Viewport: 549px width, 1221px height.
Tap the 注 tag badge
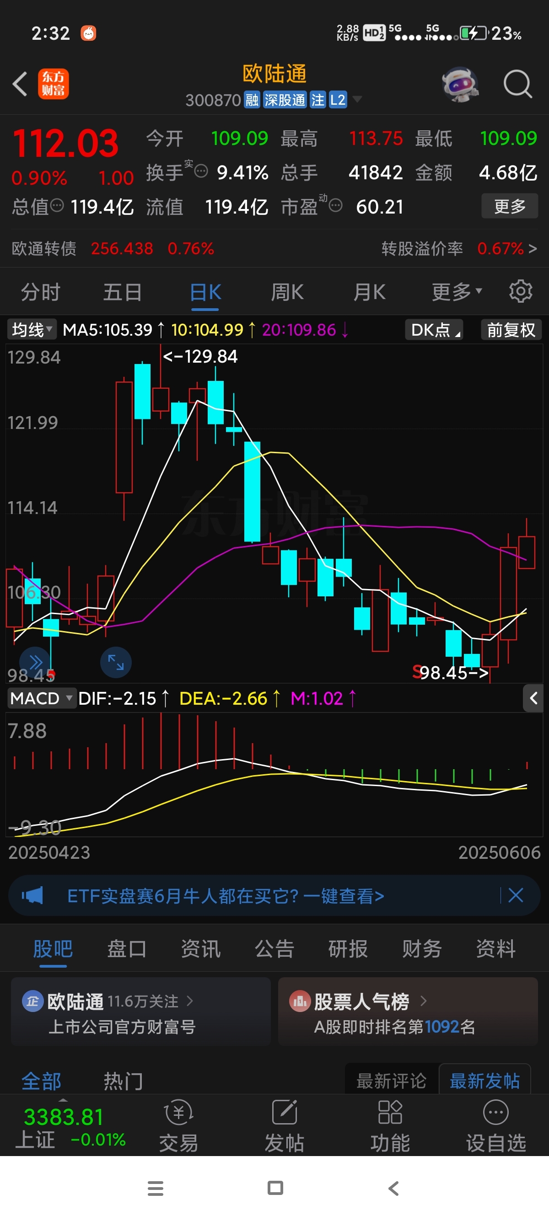(318, 100)
